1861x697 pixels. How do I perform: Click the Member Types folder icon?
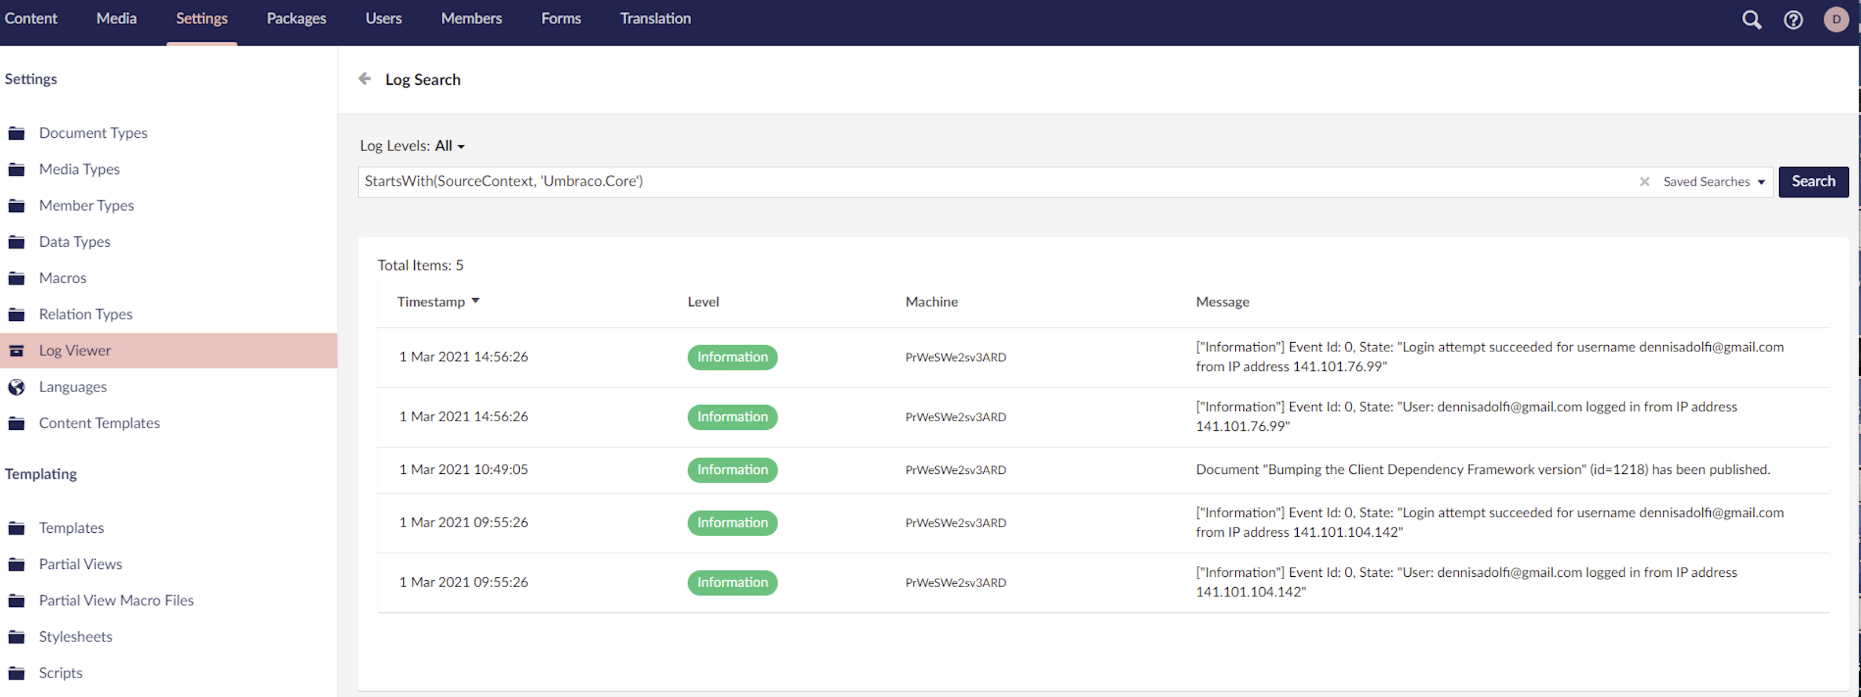pos(17,205)
